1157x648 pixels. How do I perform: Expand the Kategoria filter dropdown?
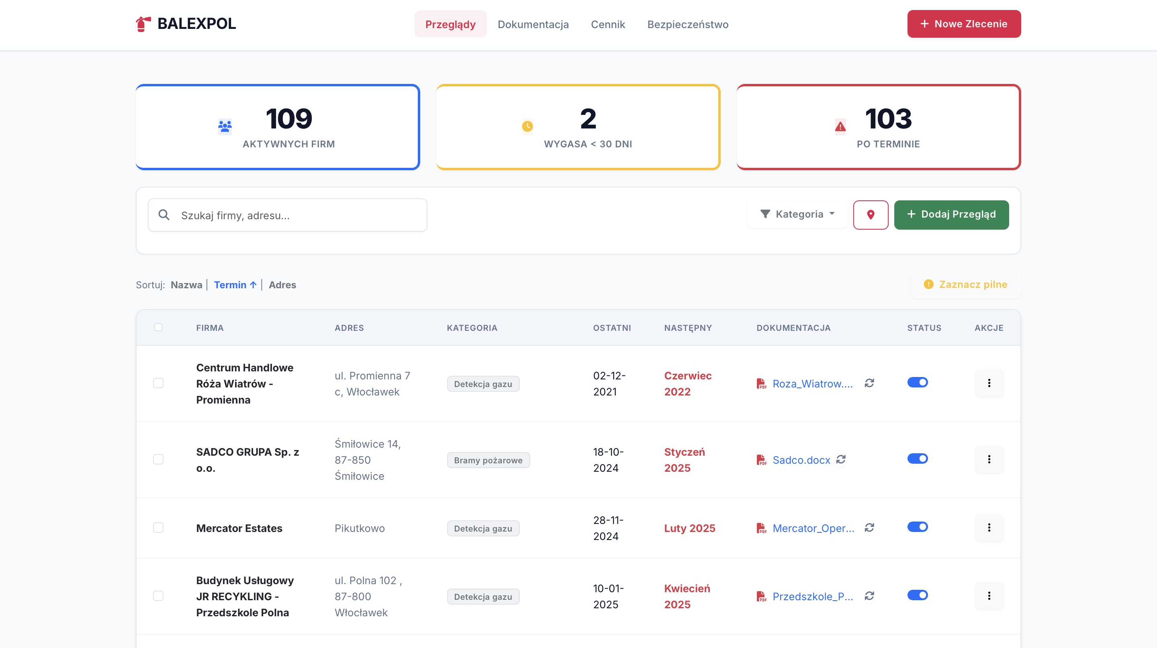[797, 214]
